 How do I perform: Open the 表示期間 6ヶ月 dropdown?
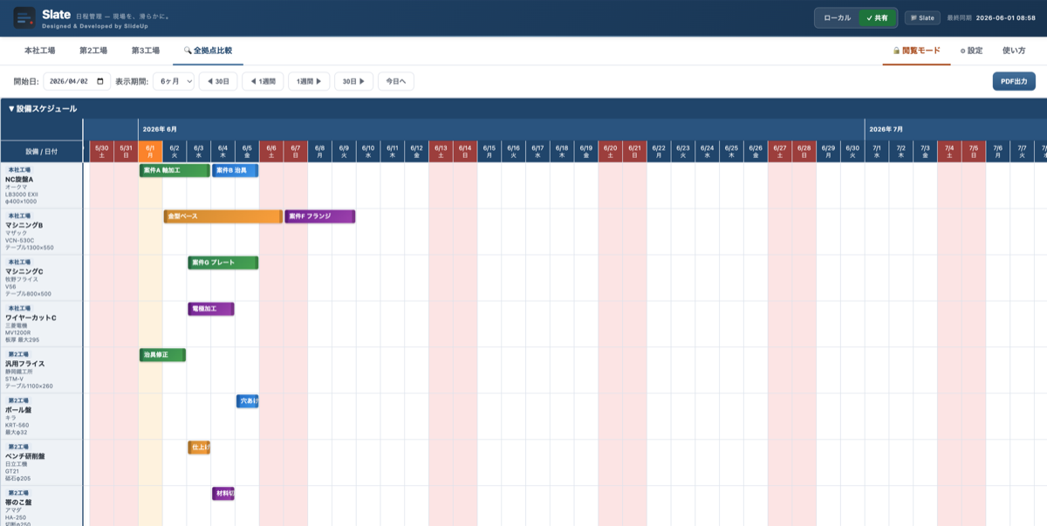174,81
